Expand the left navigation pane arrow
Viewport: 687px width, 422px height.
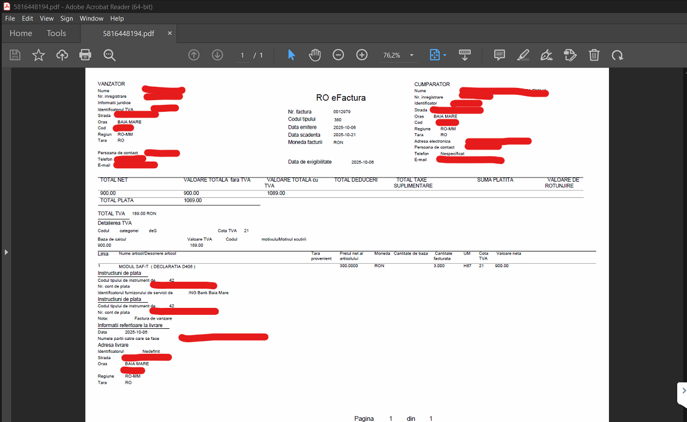[x=6, y=252]
